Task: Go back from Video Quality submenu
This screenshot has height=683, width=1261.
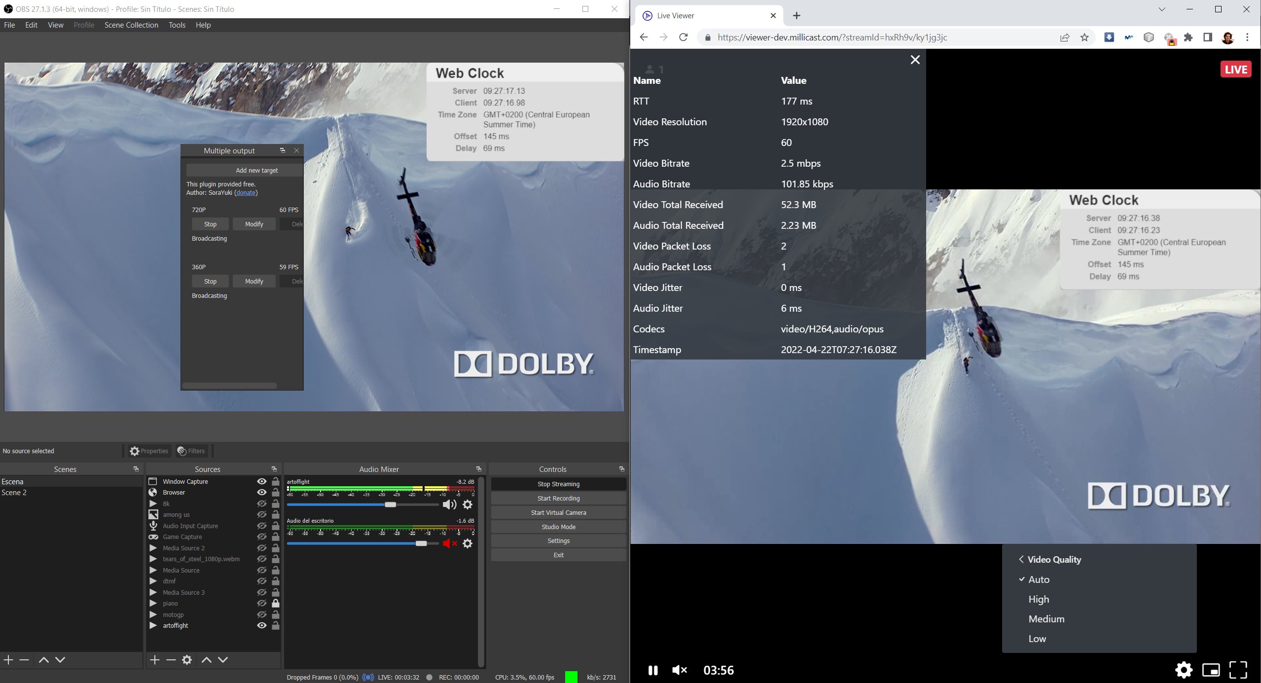Action: [1021, 559]
